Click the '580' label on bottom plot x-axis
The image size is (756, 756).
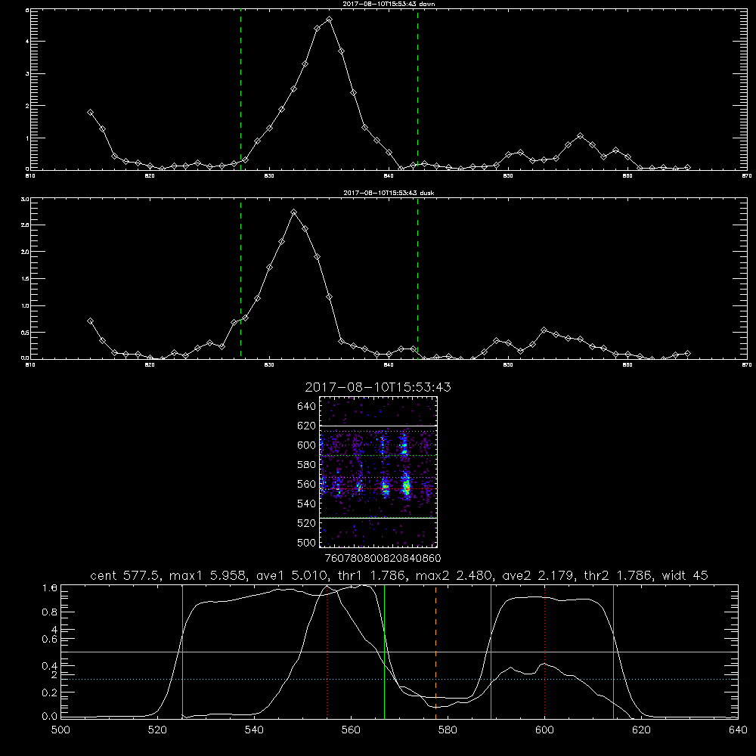pos(448,730)
